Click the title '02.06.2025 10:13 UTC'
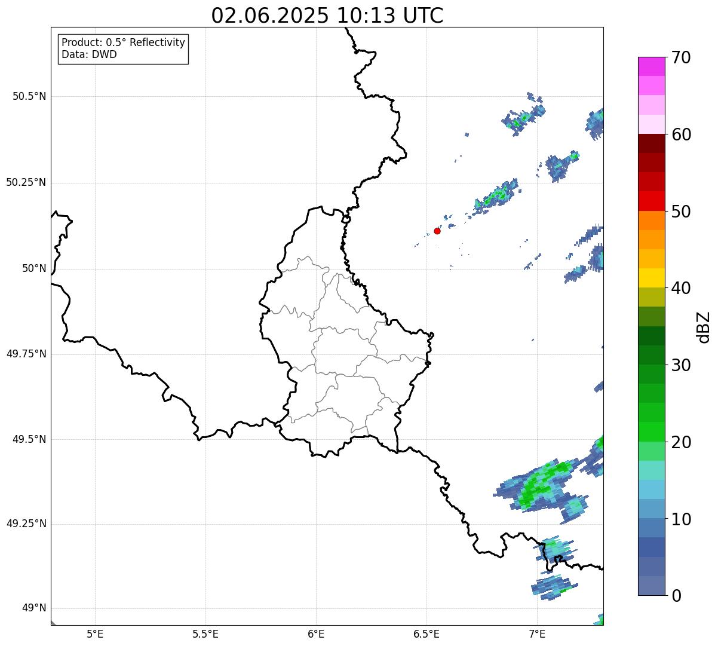This screenshot has height=646, width=718. click(327, 16)
